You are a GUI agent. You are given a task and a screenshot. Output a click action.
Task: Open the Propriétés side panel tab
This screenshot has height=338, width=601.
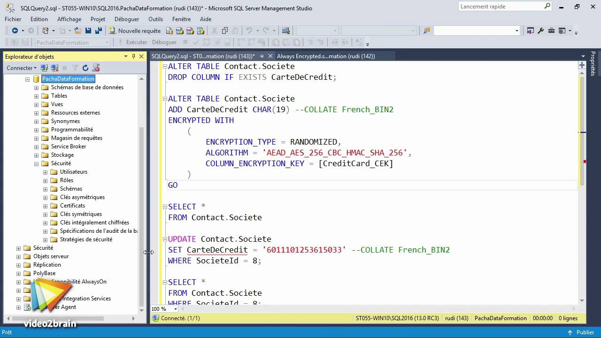click(x=593, y=63)
